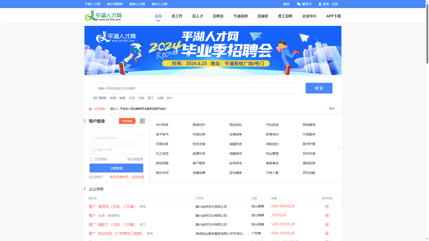Click the 立即登录 button

click(116, 168)
